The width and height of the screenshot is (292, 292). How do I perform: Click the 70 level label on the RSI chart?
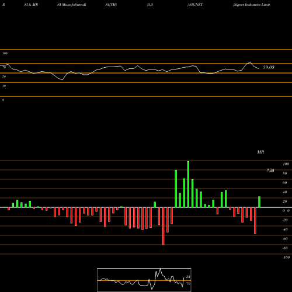tap(4, 67)
